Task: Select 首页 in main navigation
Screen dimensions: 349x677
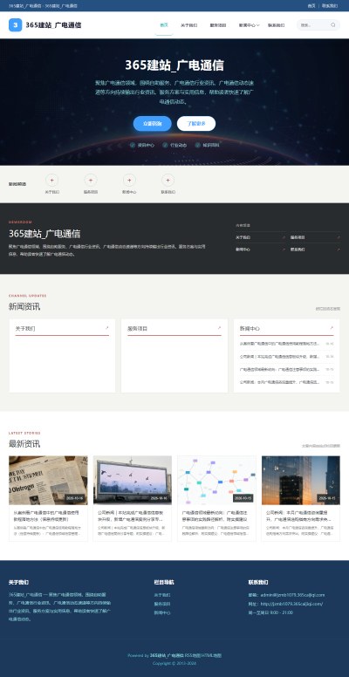Action: click(x=164, y=25)
